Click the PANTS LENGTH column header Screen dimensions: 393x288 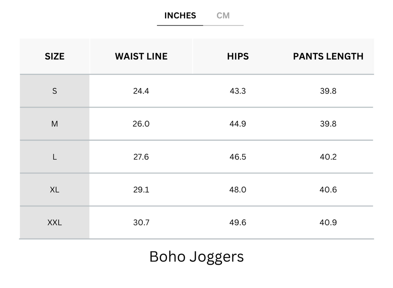coord(328,56)
